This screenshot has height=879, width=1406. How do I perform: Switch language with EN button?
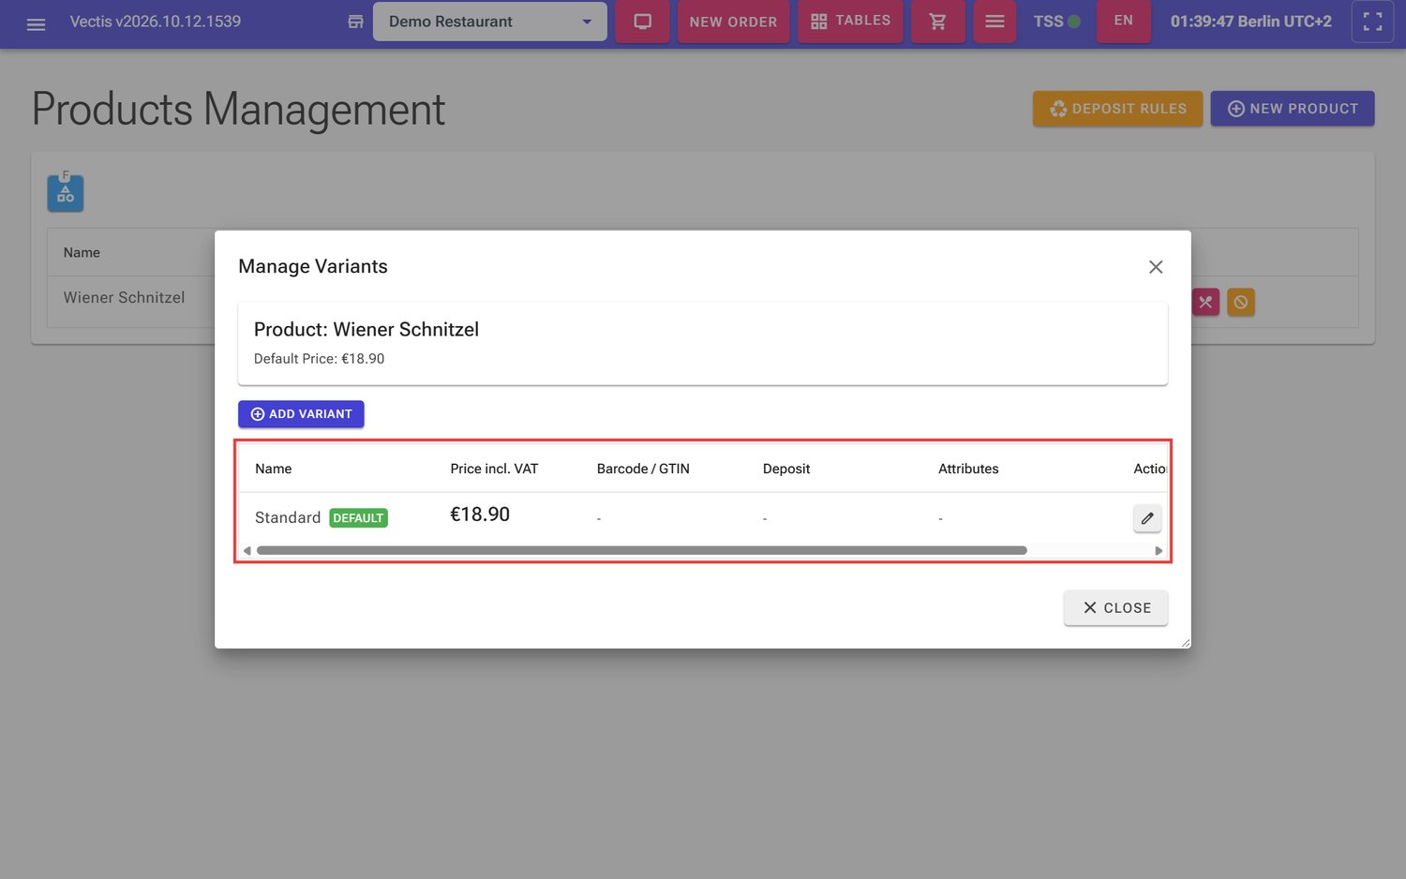(1123, 22)
